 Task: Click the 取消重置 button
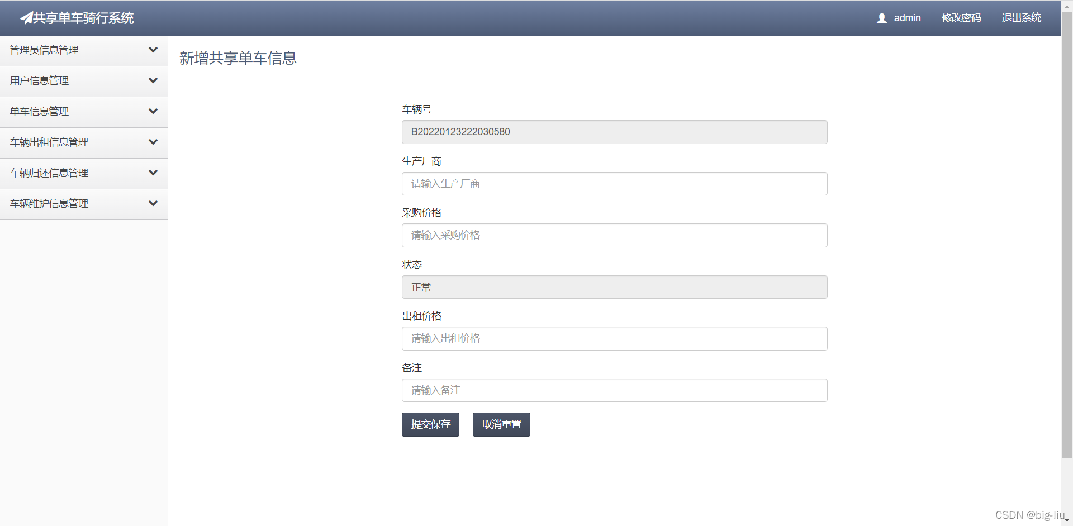point(501,424)
